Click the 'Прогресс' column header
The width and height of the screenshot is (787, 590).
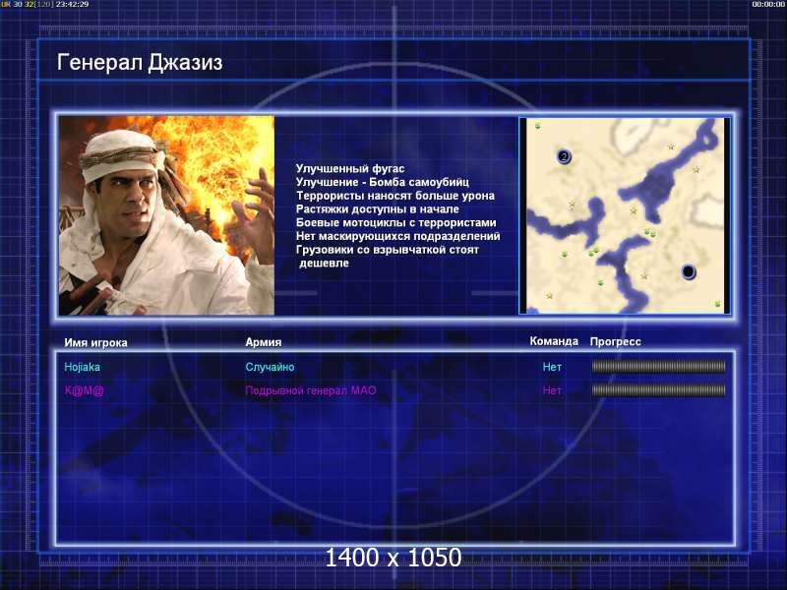[x=616, y=341]
